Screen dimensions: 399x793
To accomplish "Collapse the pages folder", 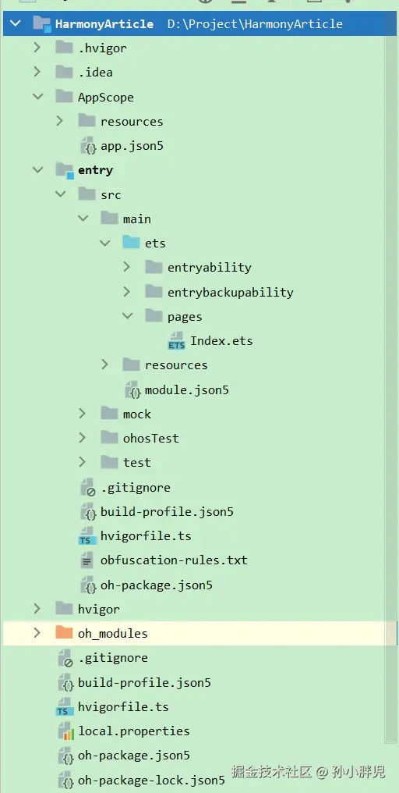I will 127,316.
